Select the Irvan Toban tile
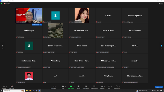The width and height of the screenshot is (164, 92). [x=82, y=45]
